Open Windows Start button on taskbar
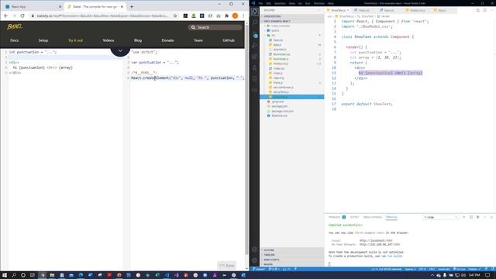 [5, 275]
